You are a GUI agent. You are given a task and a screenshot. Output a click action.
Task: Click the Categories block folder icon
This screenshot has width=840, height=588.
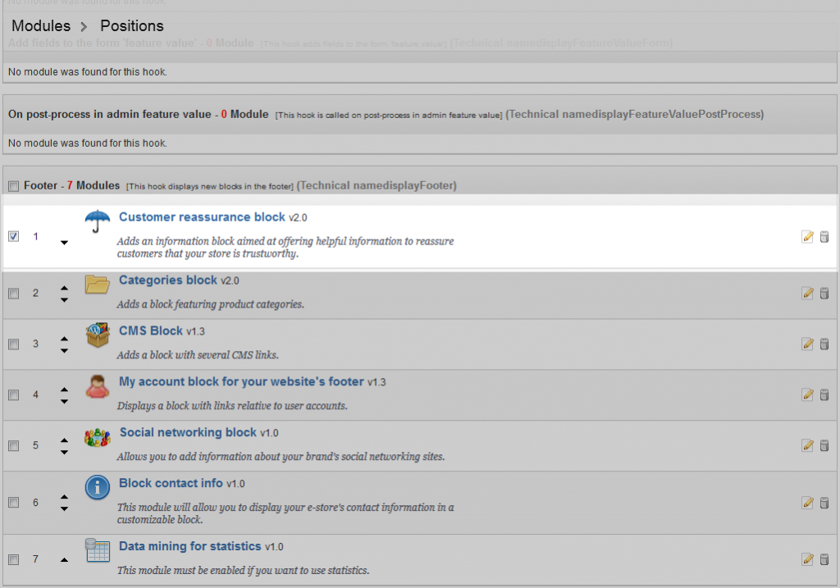tap(98, 284)
